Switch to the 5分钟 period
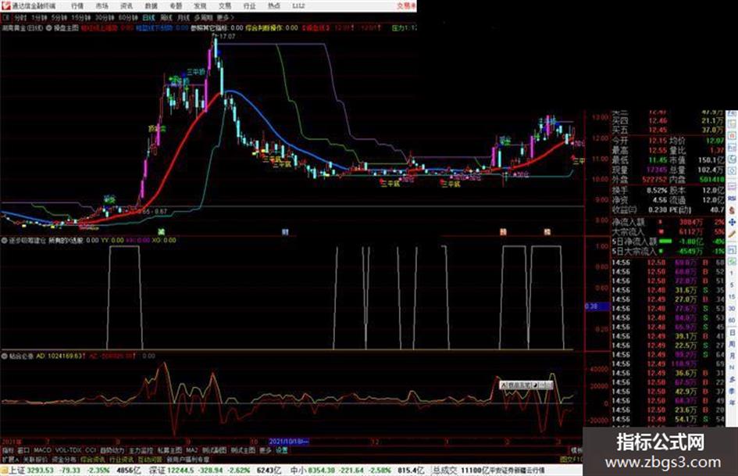The width and height of the screenshot is (738, 476). tap(59, 17)
